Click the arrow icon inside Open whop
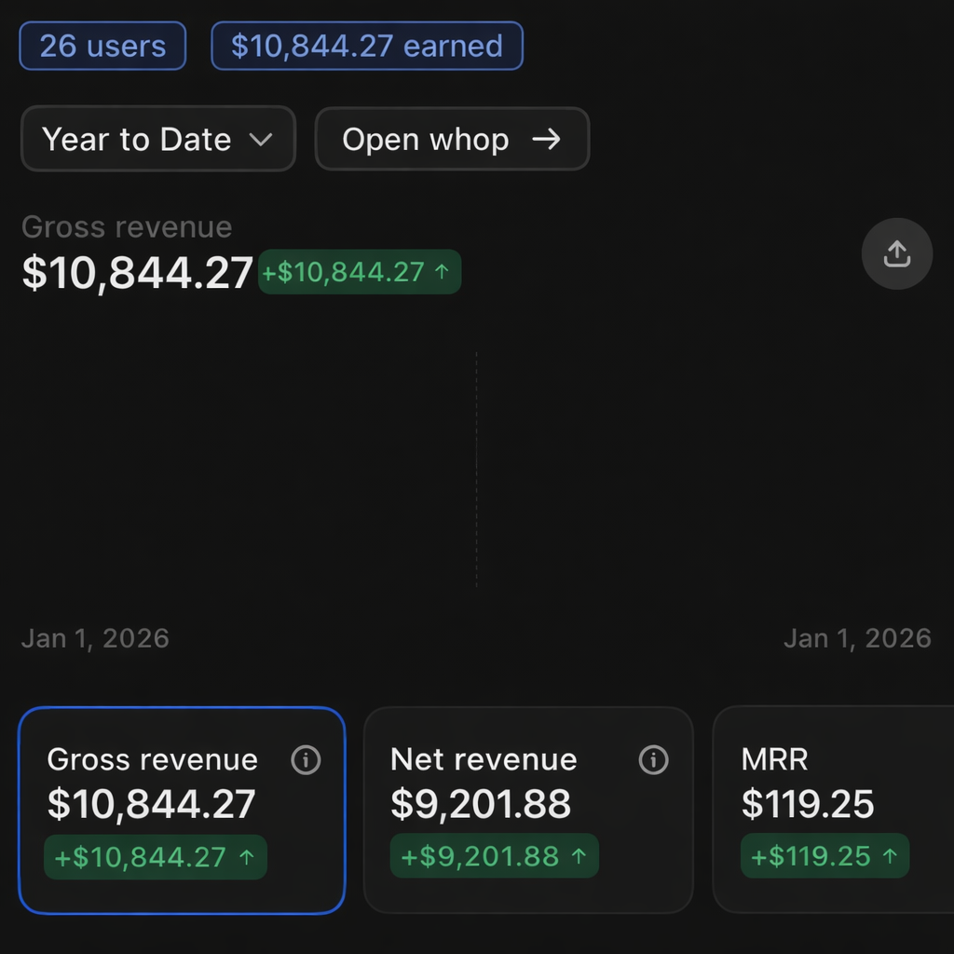This screenshot has width=954, height=954. [x=549, y=139]
